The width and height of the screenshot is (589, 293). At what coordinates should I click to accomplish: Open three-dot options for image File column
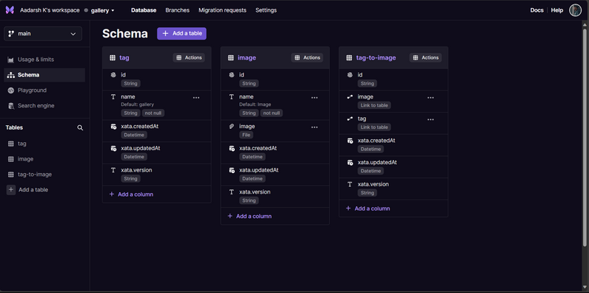point(314,127)
